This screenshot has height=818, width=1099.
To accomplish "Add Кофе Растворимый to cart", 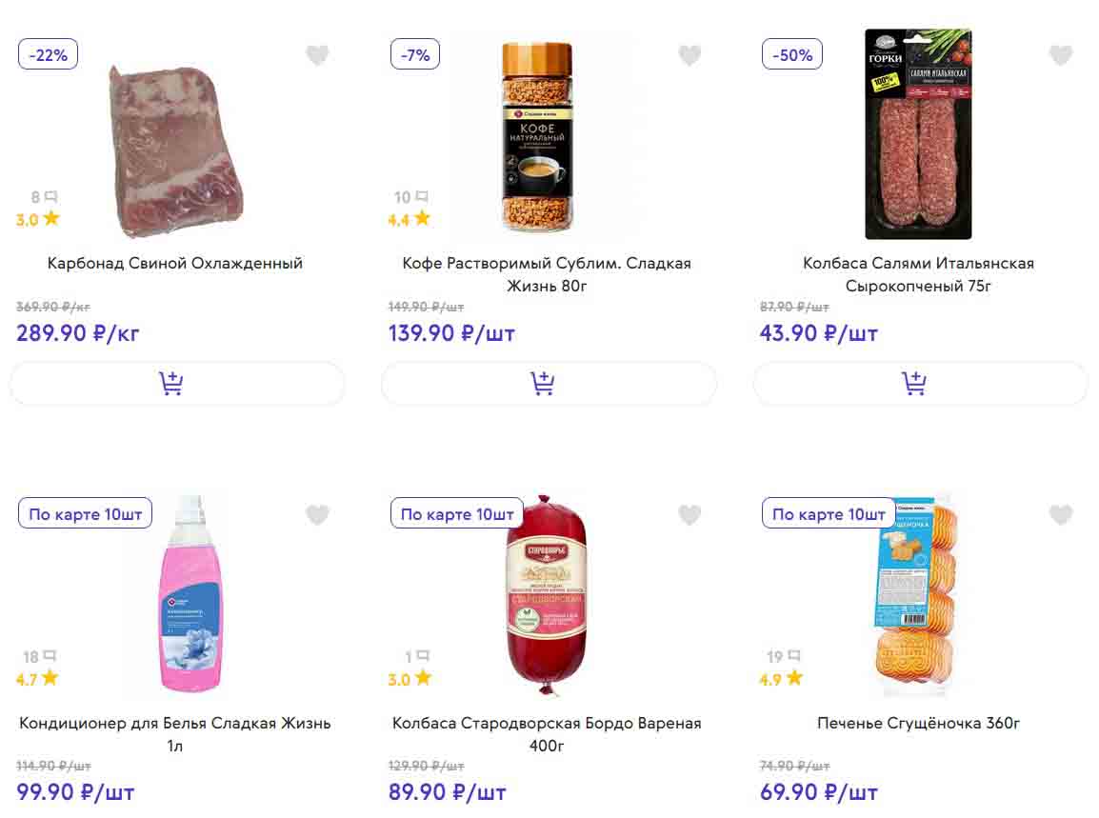I will [549, 384].
